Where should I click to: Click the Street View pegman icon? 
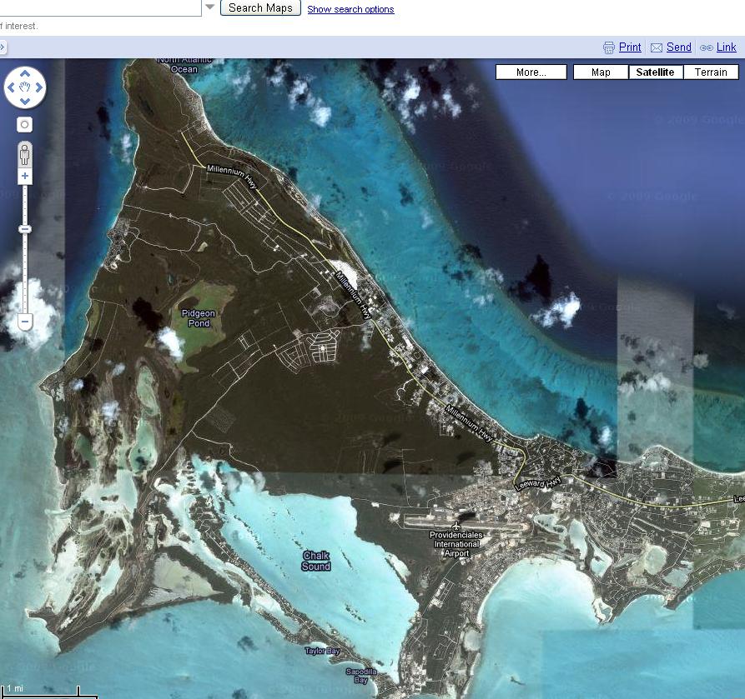25,154
